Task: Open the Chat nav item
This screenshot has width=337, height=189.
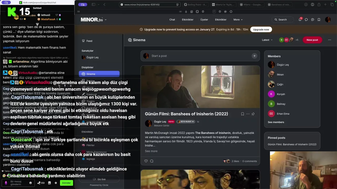Action: [172, 20]
